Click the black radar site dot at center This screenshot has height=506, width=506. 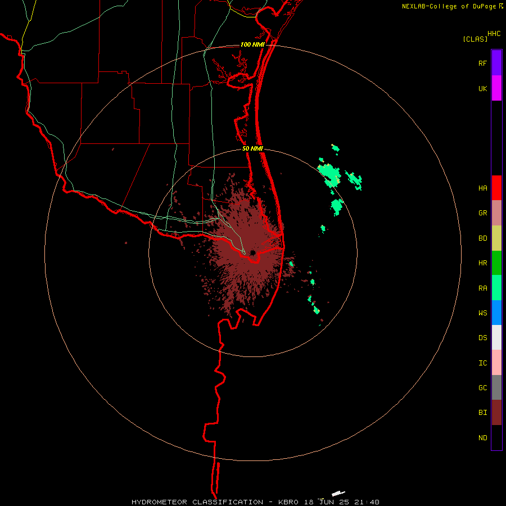click(x=252, y=252)
